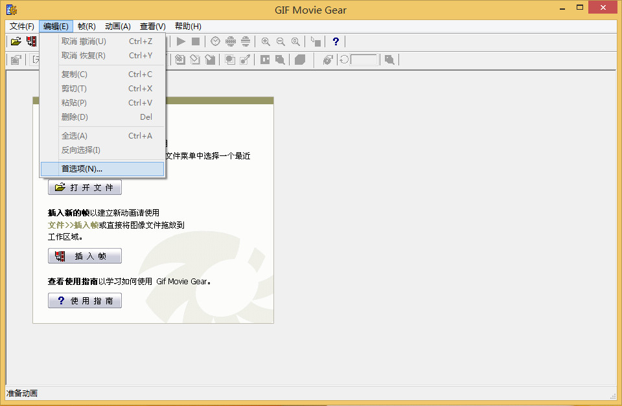Click the dark stacked squares toolbar icon
This screenshot has height=406, width=622.
[x=300, y=60]
